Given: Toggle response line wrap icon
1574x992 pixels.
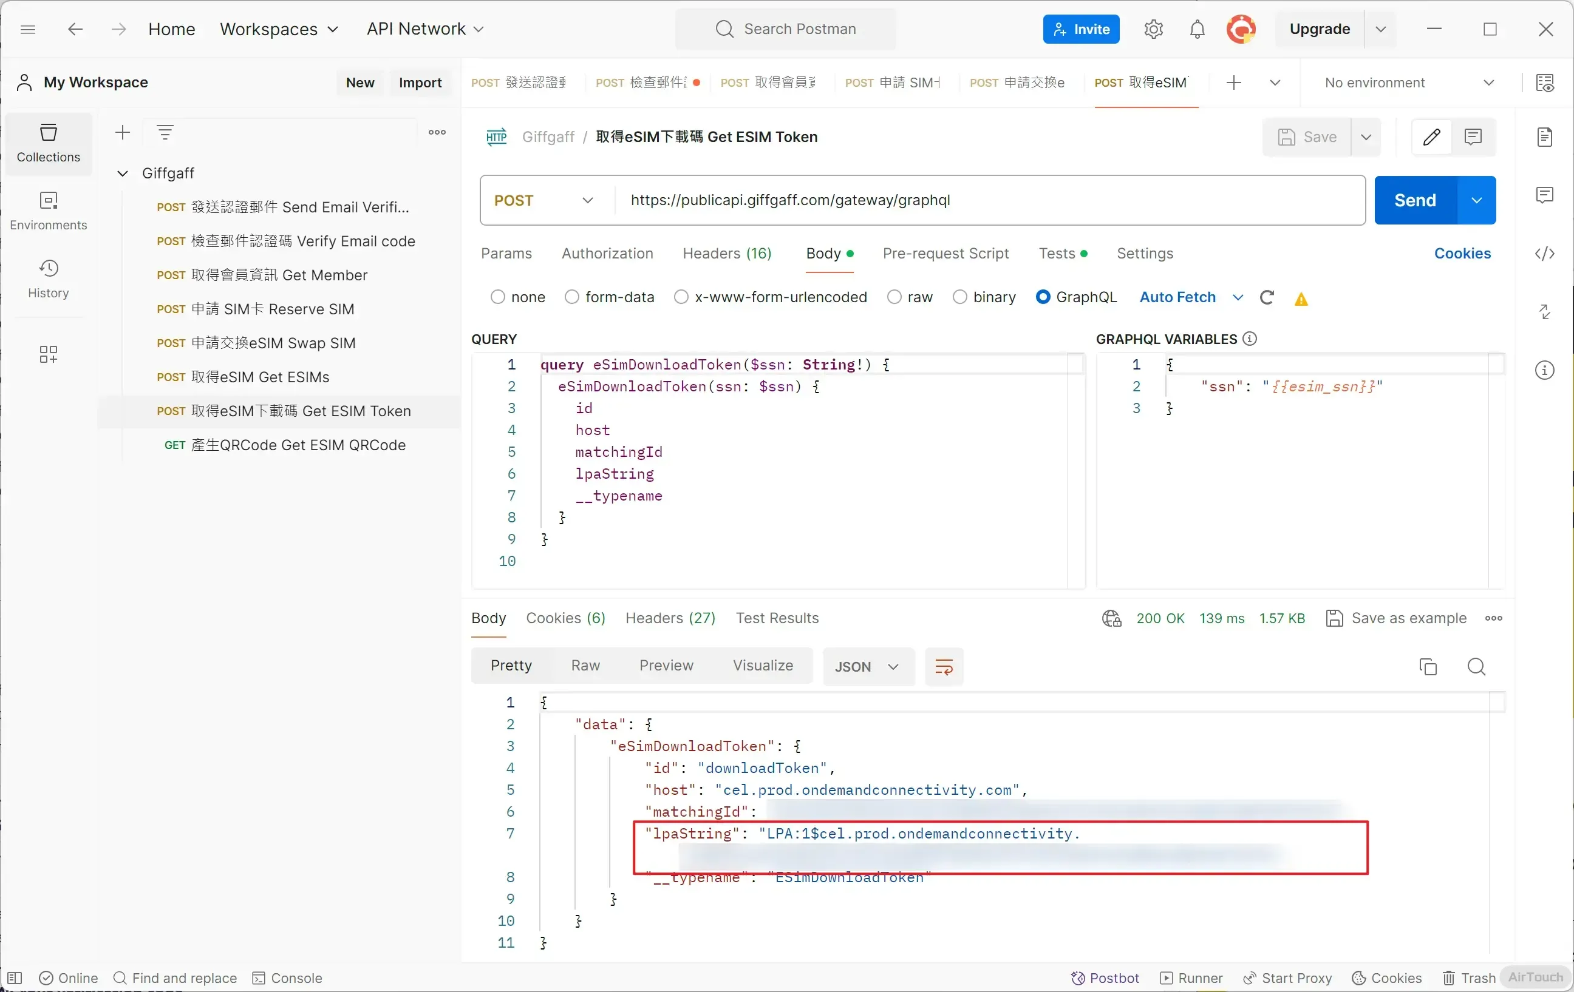Looking at the screenshot, I should [944, 666].
